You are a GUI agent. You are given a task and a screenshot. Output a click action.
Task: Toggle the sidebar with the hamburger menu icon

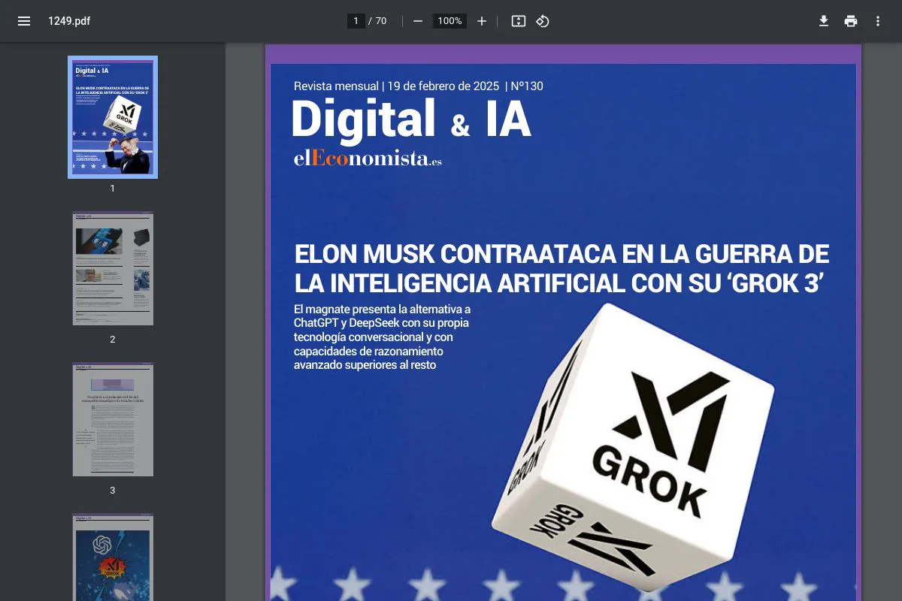point(24,21)
